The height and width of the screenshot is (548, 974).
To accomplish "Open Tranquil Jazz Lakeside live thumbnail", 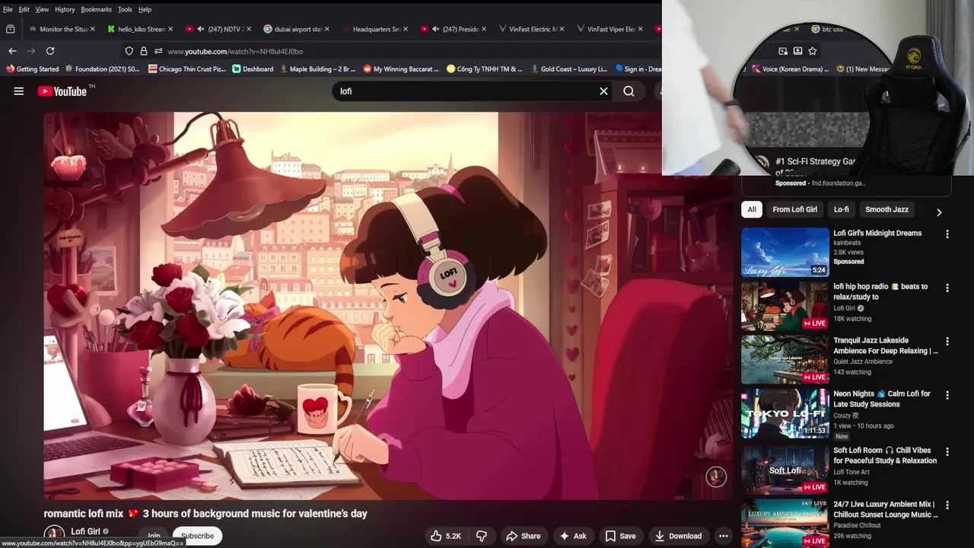I will coord(785,360).
